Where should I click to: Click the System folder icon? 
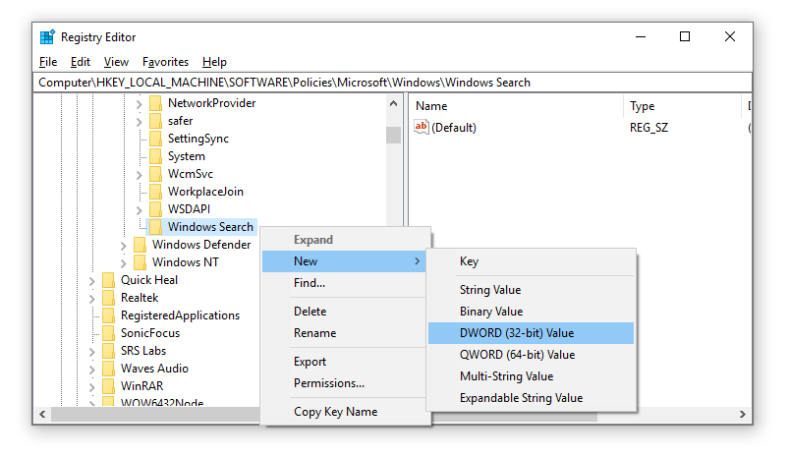tap(156, 156)
